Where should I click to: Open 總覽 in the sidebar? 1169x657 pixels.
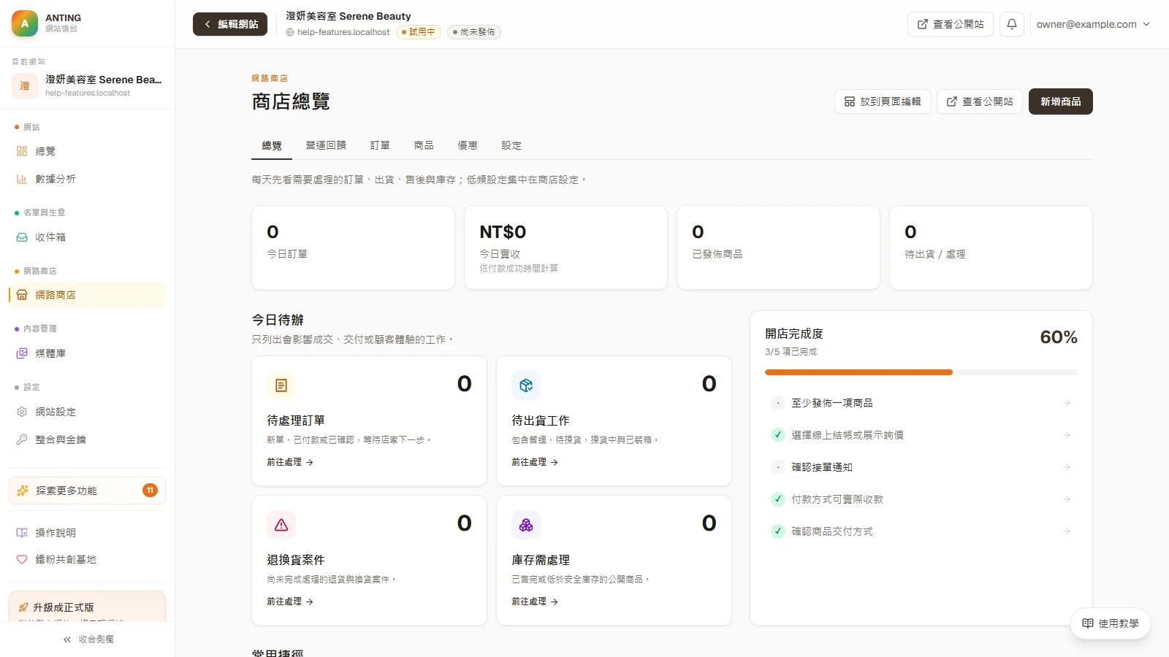pos(87,151)
